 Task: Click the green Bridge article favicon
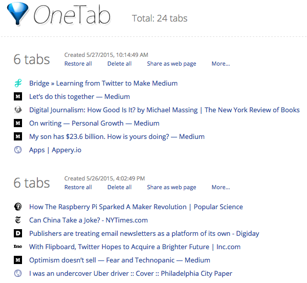tap(18, 83)
